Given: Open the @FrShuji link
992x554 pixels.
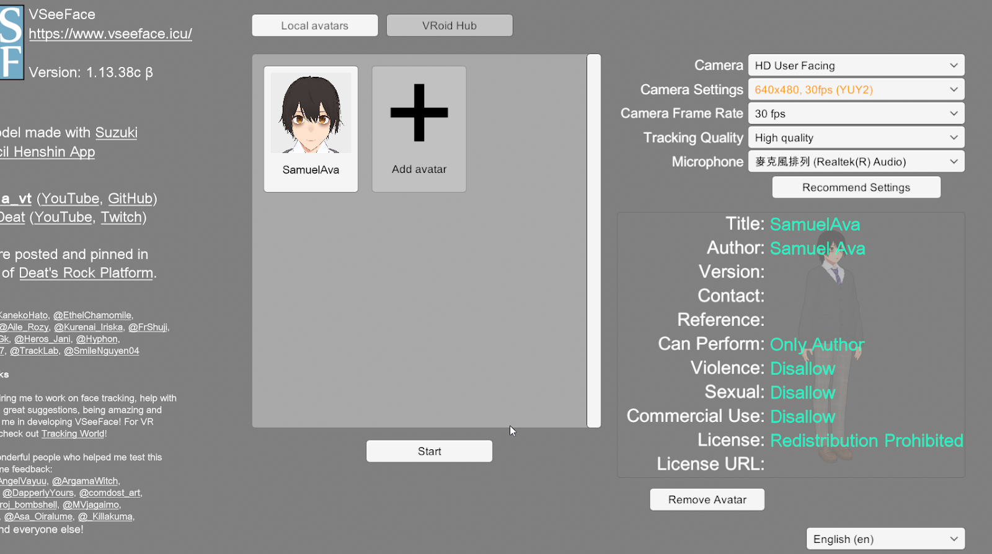Looking at the screenshot, I should [x=148, y=327].
